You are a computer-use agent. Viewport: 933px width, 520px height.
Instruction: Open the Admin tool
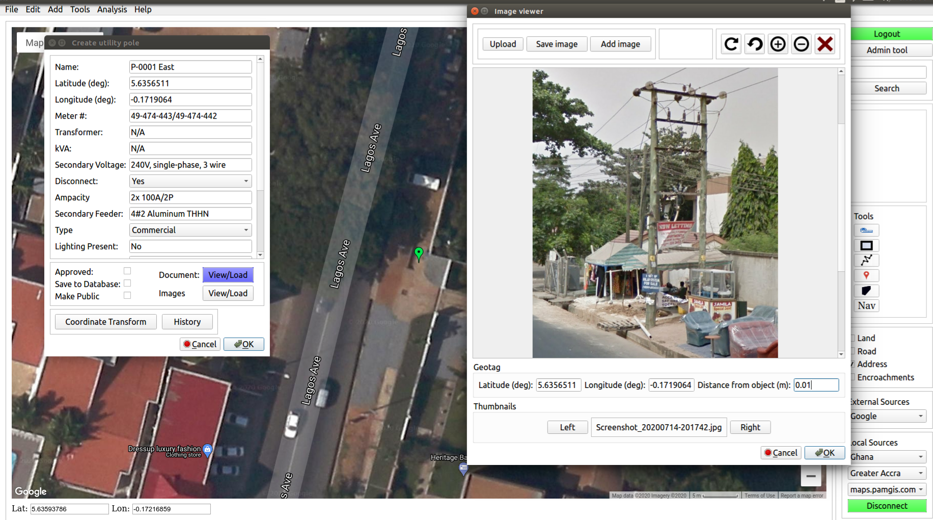[887, 50]
